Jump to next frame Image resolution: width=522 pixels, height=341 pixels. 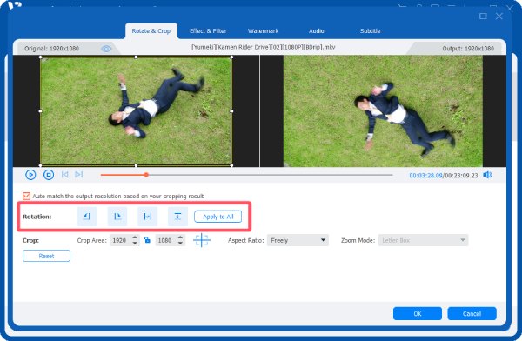[x=79, y=175]
